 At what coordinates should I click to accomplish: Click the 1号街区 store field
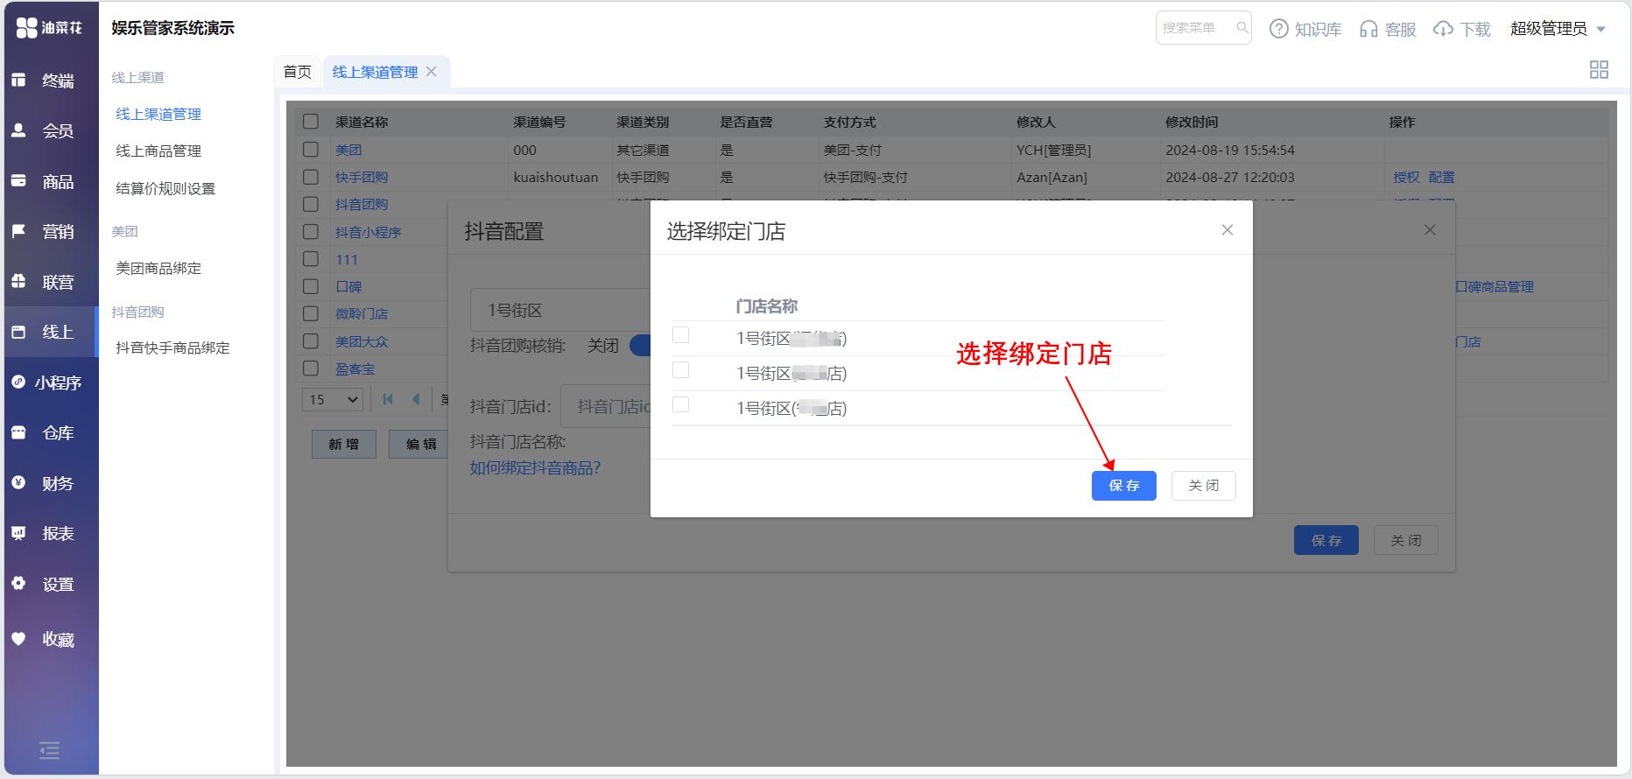click(x=560, y=310)
